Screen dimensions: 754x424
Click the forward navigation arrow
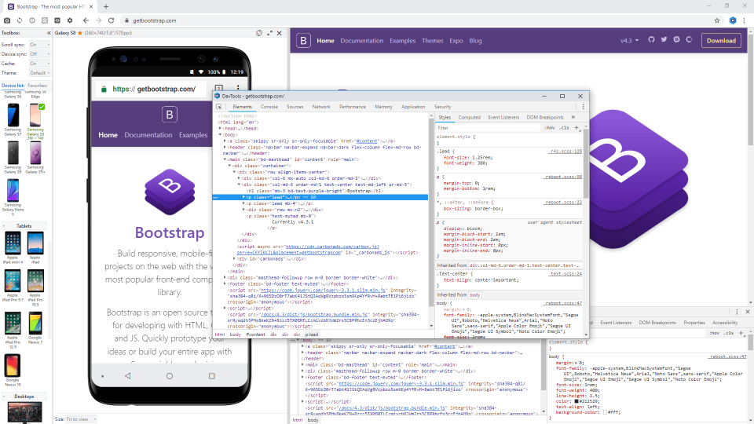coord(98,20)
